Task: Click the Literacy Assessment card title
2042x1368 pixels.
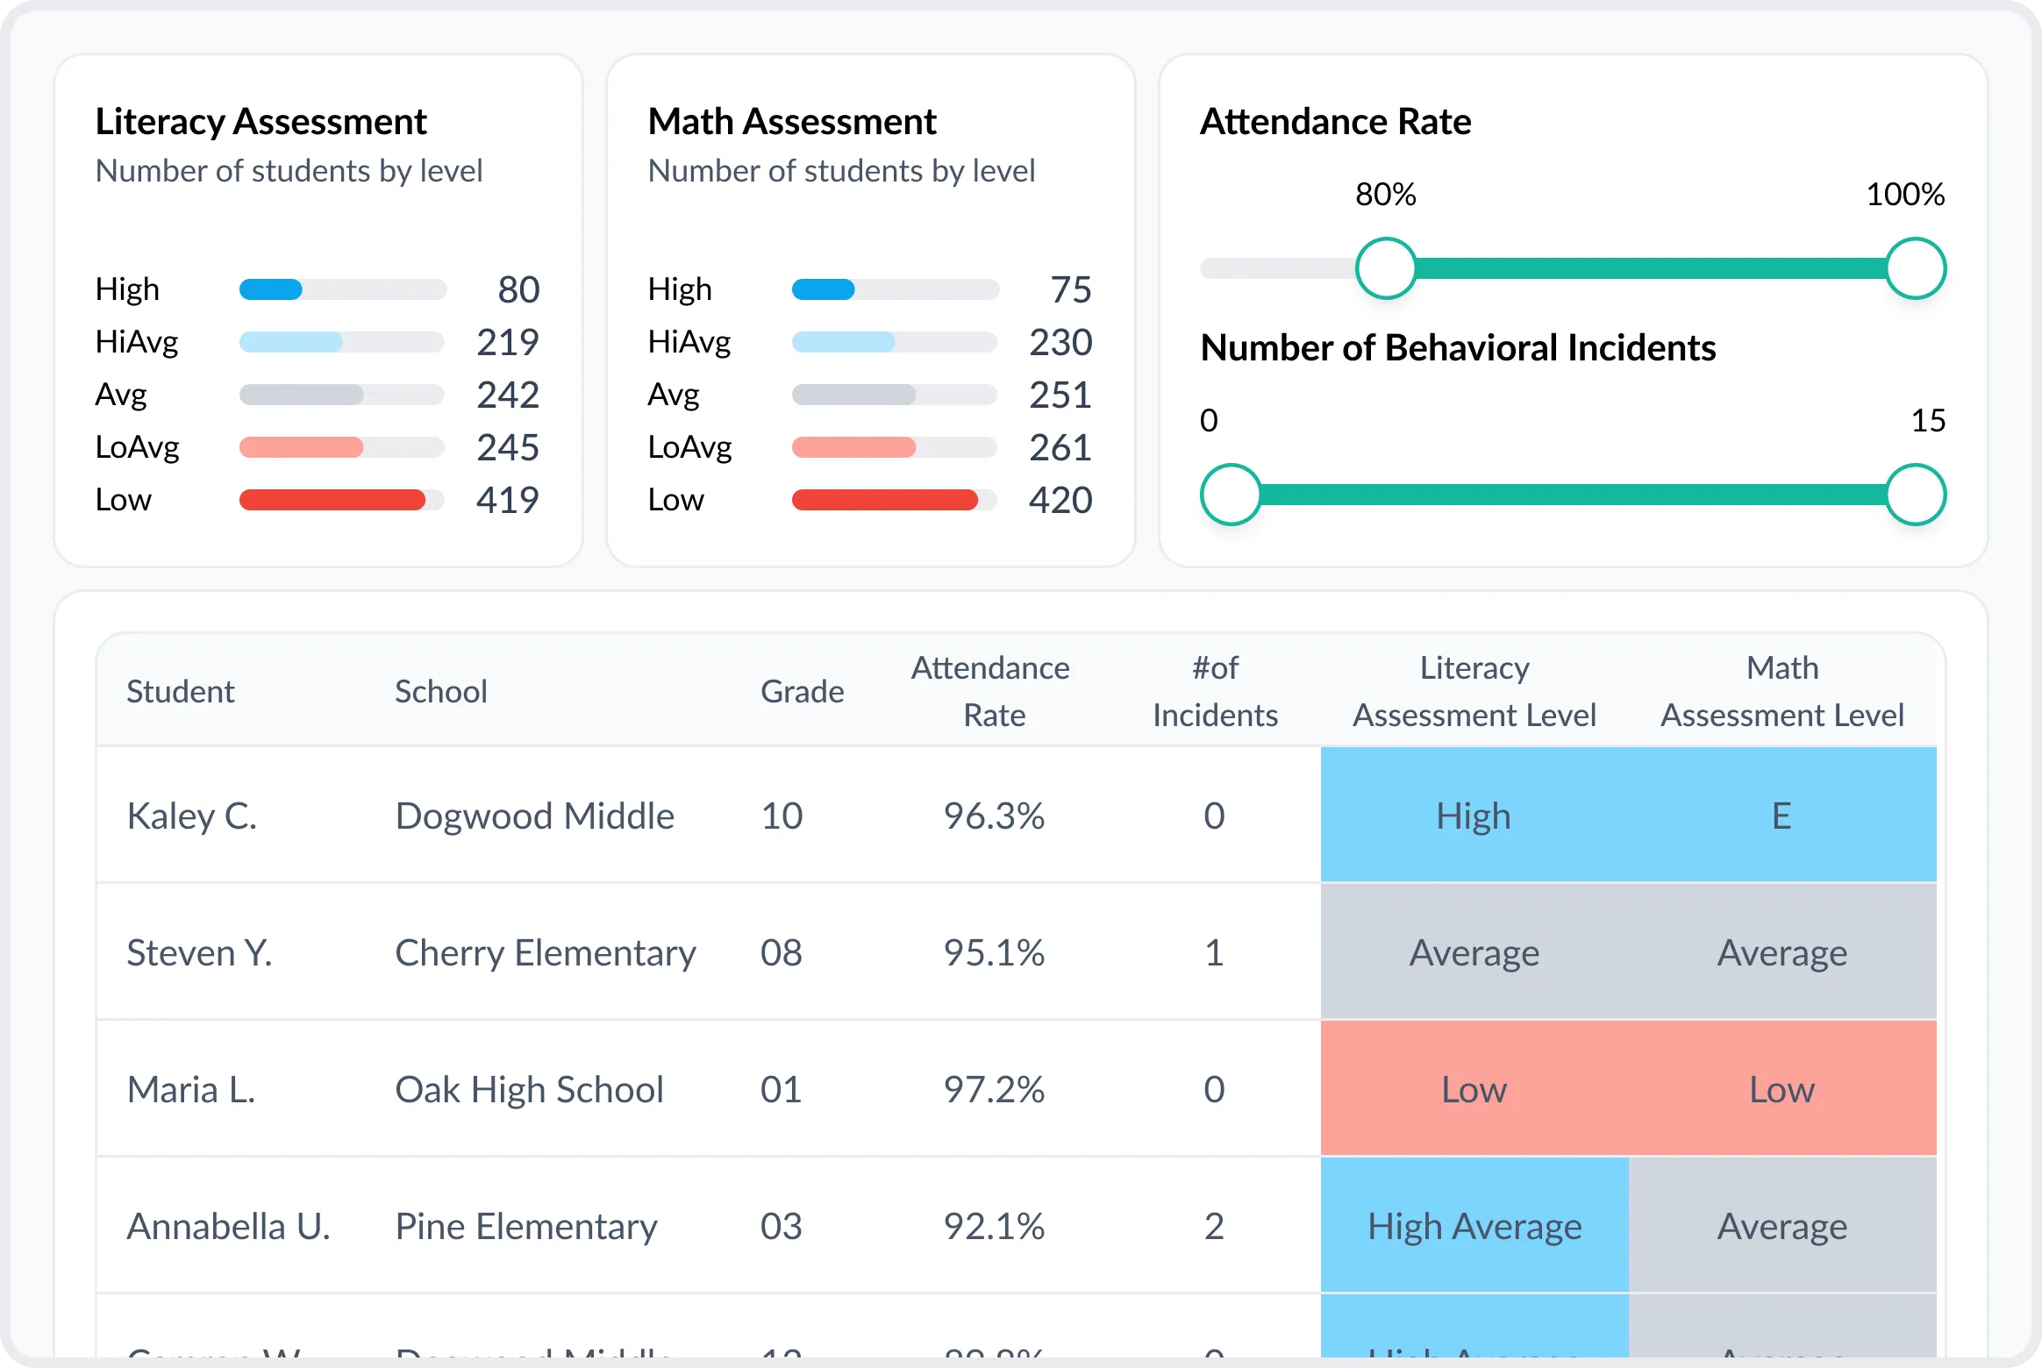Action: pos(261,122)
